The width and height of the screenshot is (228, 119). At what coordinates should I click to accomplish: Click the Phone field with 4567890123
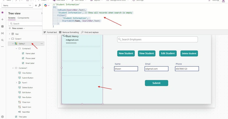(187, 69)
